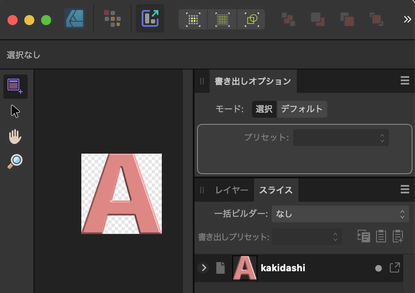Select the Zoom tool

pyautogui.click(x=16, y=161)
